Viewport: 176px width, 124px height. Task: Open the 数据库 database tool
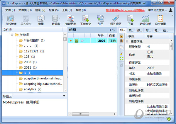click(56, 20)
